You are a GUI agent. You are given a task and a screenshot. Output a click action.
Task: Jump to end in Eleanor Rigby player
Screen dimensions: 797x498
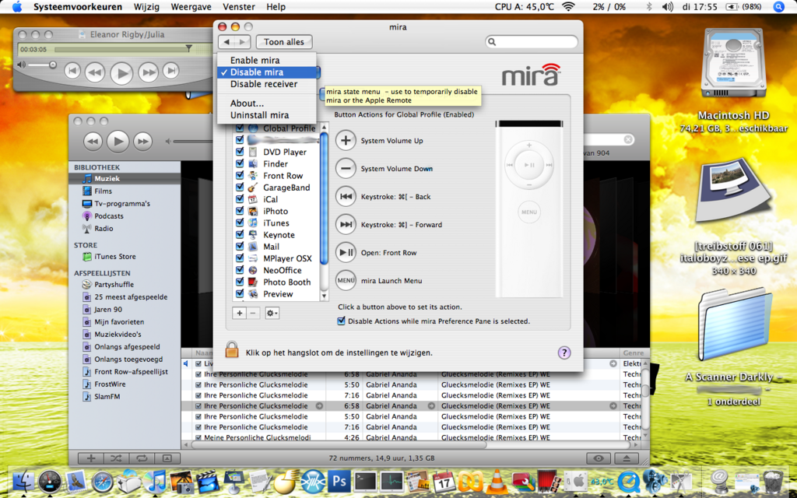(x=171, y=71)
